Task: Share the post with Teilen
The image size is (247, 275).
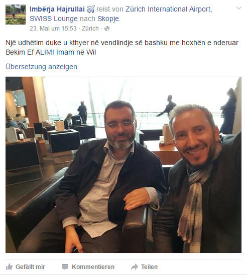Action: point(150,267)
